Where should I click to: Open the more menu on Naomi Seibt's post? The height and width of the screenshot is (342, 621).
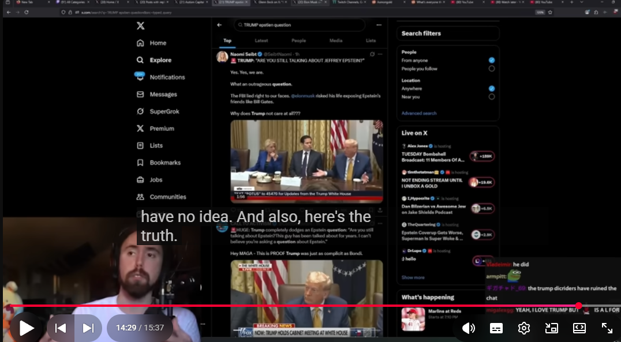tap(380, 54)
